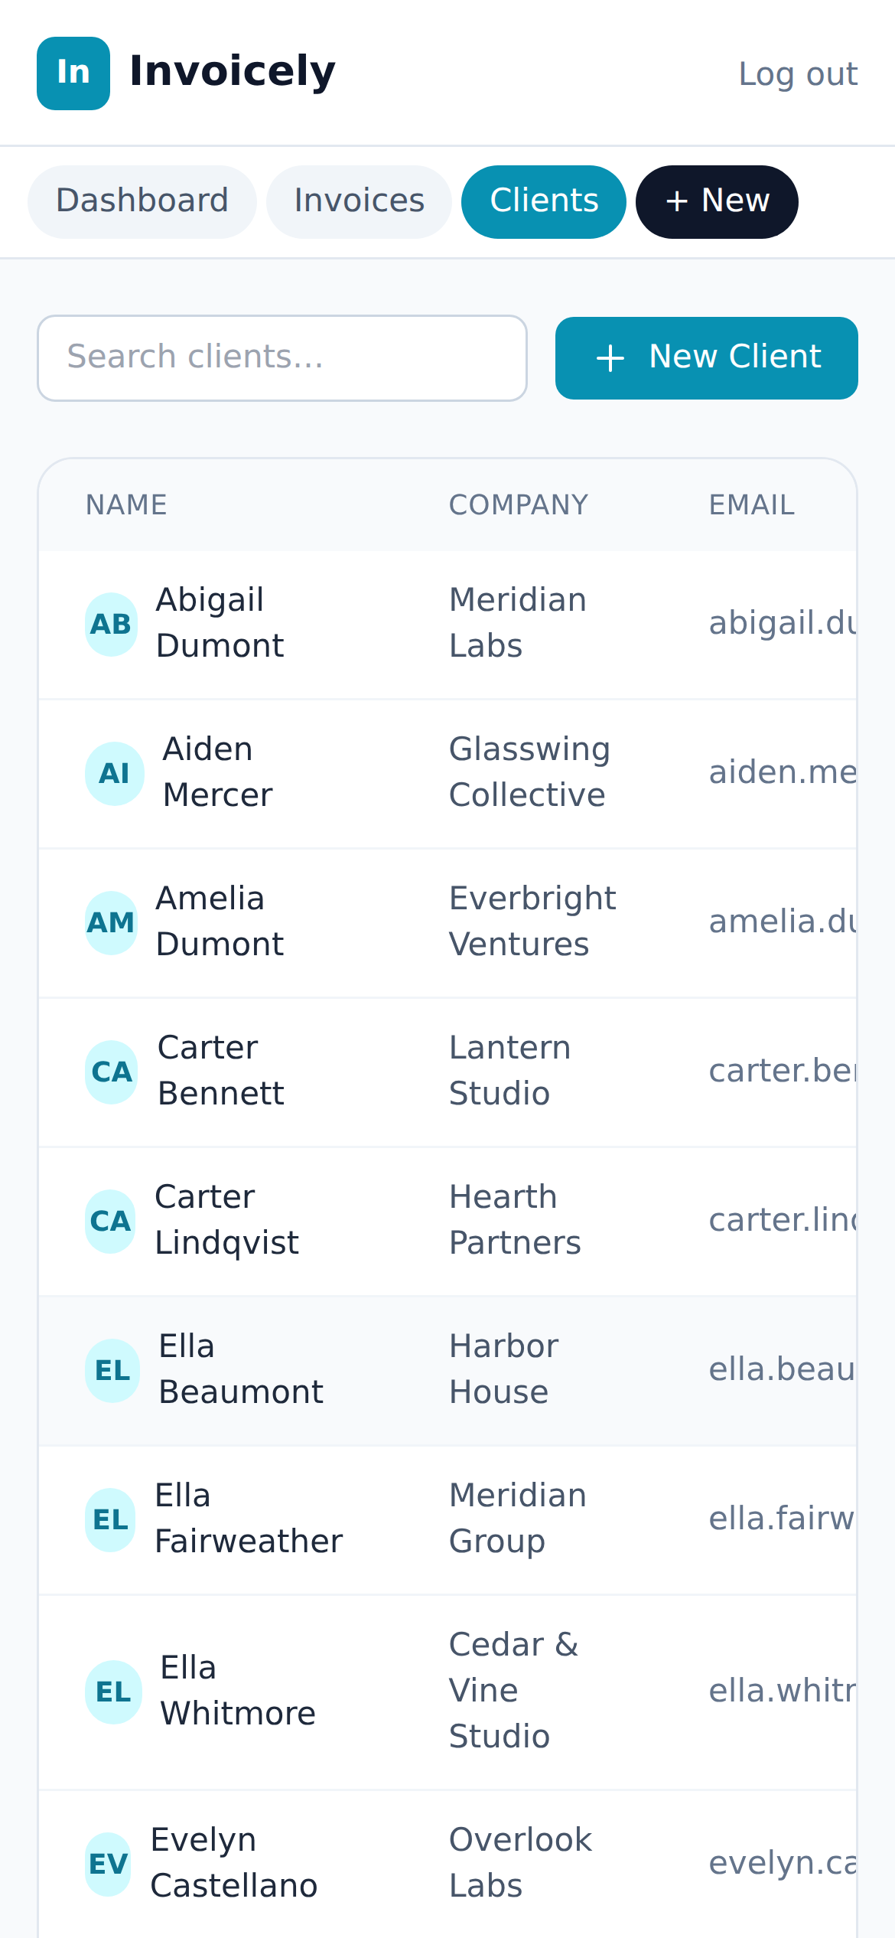
Task: Log out of Invoicely
Action: coord(798,74)
